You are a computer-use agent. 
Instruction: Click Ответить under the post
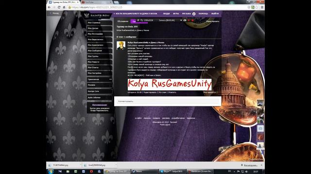172,92
